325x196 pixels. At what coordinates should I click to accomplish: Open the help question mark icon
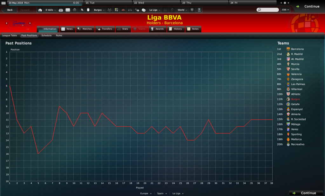click(x=199, y=10)
